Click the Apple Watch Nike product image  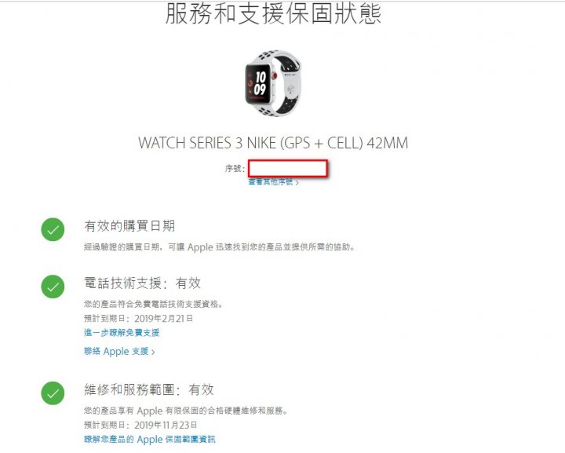click(x=273, y=83)
